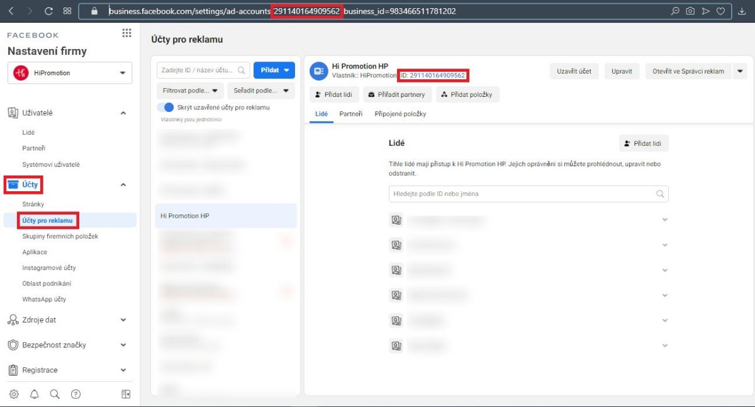Click the Zadejte ID / název účtu search field
755x407 pixels.
point(203,70)
